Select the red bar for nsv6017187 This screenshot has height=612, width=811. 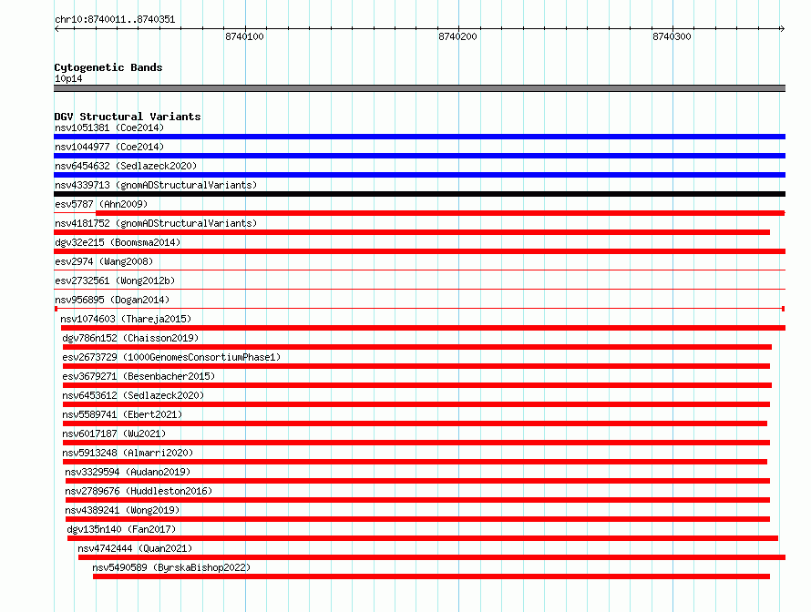click(x=416, y=443)
